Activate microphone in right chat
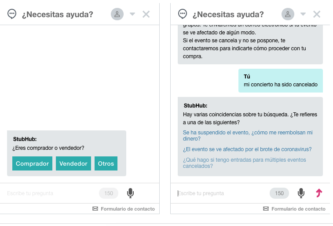The image size is (333, 226). (x=301, y=193)
